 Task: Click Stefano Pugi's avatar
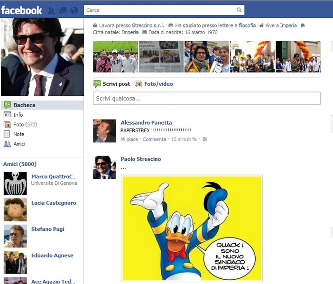click(15, 236)
